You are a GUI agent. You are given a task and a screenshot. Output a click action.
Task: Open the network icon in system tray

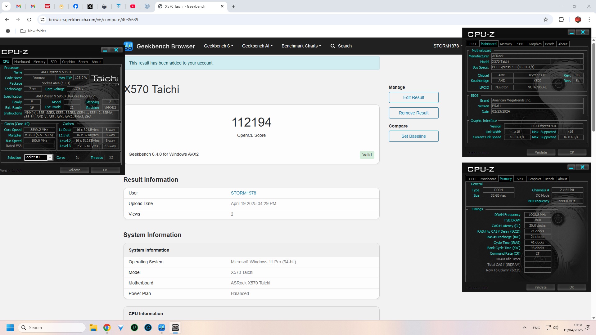[548, 328]
